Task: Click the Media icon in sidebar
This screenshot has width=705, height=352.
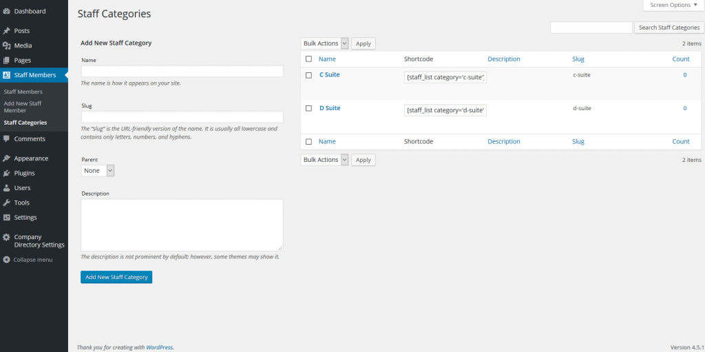Action: click(x=6, y=45)
